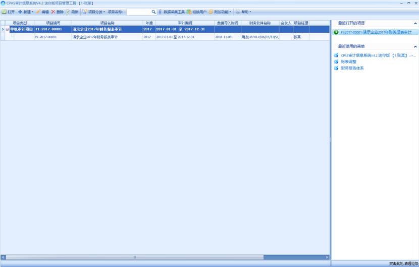Click 双击此处,清理垃圾 in status bar
Screen dimensions: 419x267
pyautogui.click(x=403, y=263)
